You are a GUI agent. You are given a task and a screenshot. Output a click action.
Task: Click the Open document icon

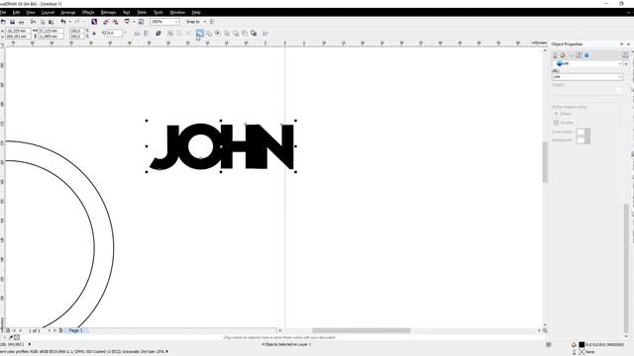pyautogui.click(x=3, y=22)
